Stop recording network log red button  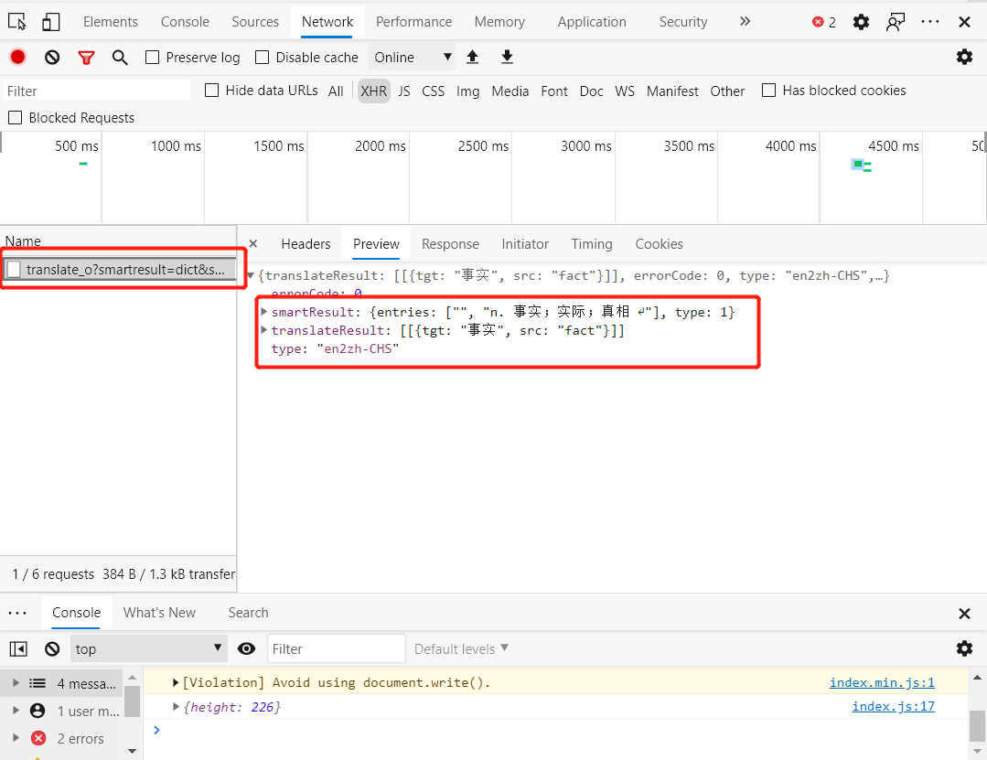[17, 58]
